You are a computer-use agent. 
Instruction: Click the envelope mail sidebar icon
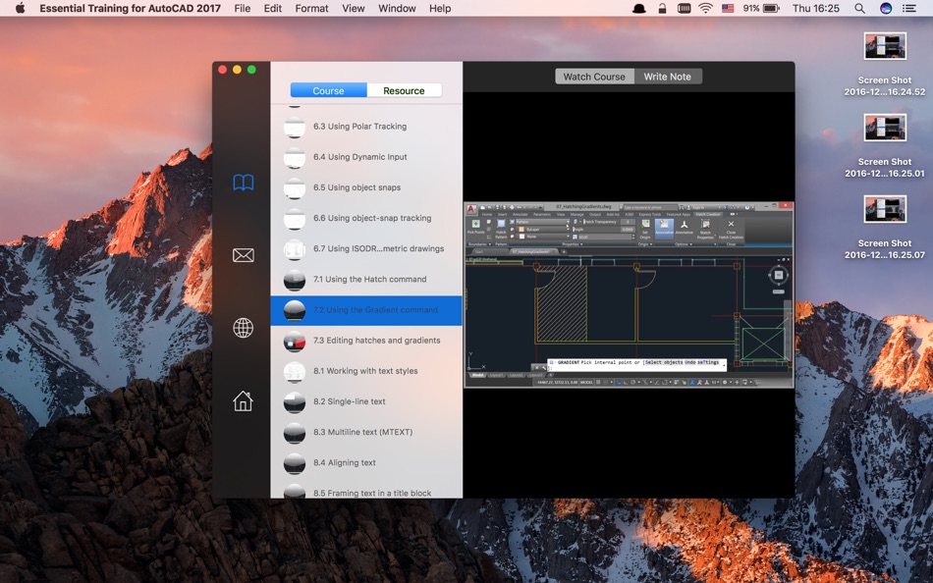coord(243,255)
